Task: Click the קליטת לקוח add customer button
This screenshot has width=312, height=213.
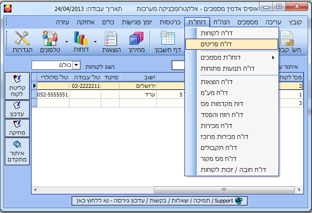Action: tap(17, 86)
